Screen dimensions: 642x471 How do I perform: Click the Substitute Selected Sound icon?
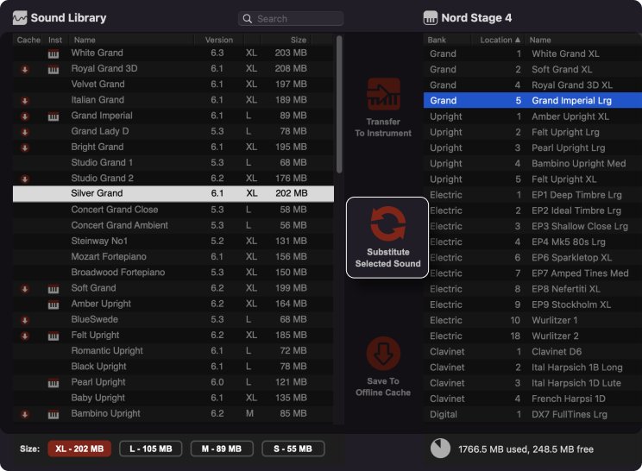click(387, 223)
